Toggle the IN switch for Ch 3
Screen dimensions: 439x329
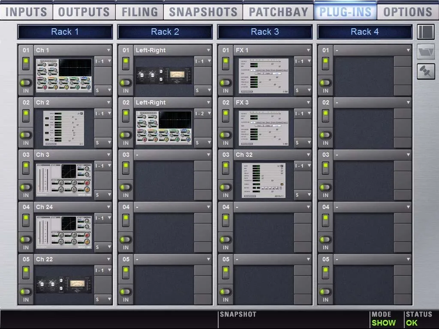[x=26, y=188]
